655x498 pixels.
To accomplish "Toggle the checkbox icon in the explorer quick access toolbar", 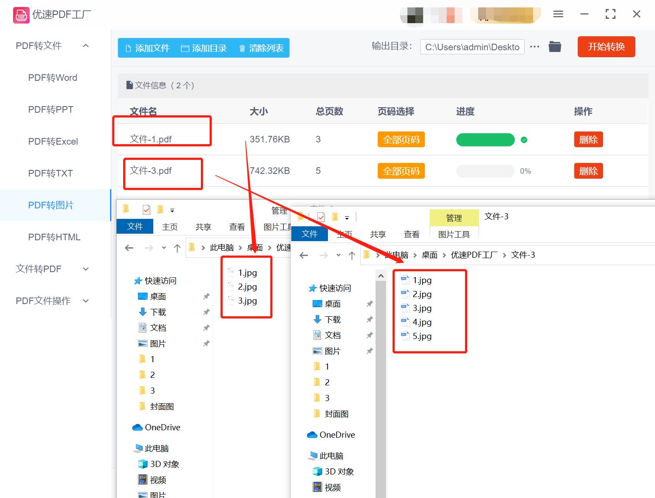I will coord(146,209).
